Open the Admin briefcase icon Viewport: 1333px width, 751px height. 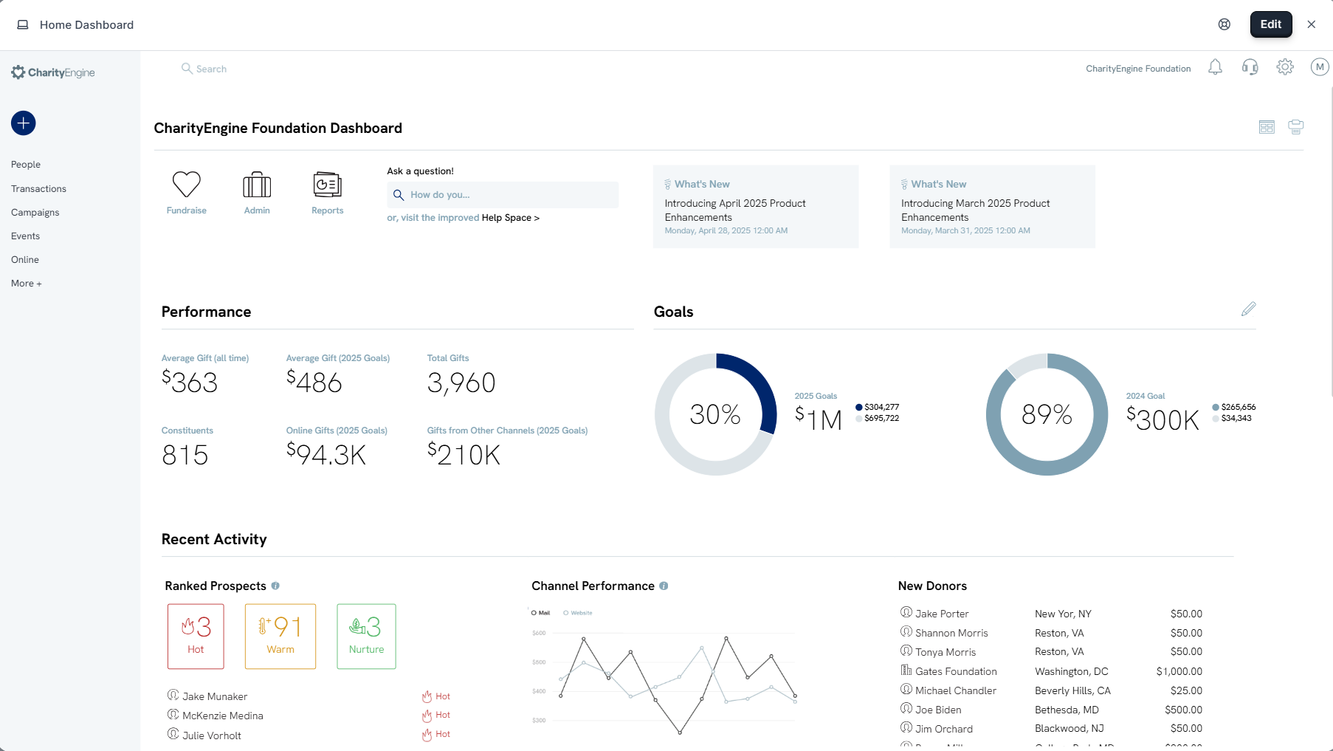click(x=257, y=185)
